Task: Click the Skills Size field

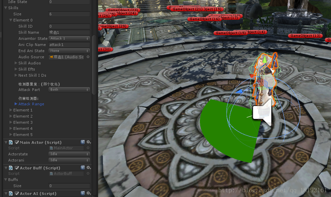Action: coord(69,14)
